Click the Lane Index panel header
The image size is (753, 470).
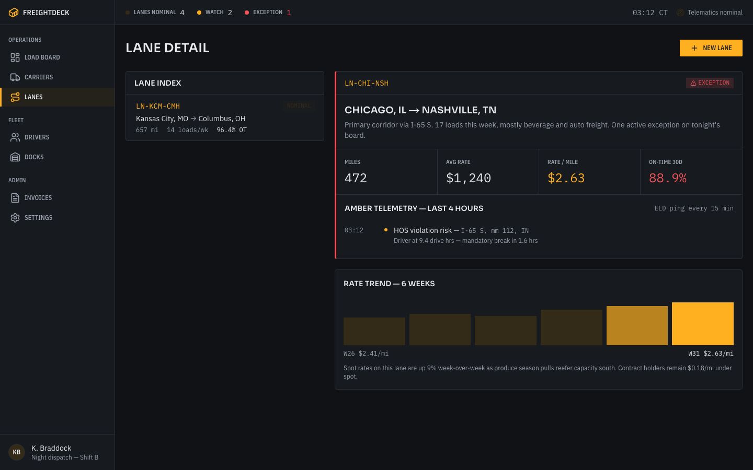pyautogui.click(x=225, y=83)
